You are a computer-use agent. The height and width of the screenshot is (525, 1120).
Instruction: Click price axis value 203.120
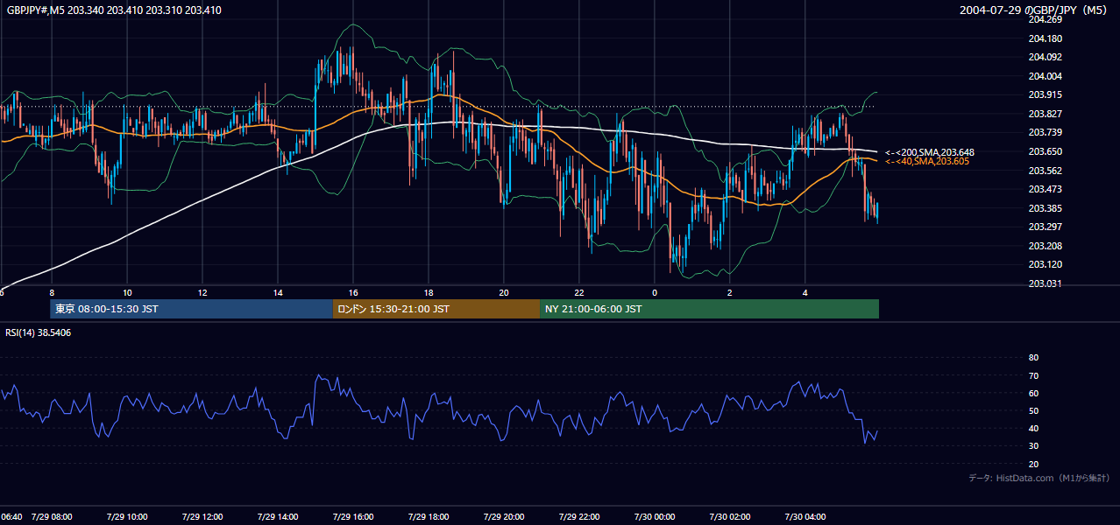[1045, 264]
